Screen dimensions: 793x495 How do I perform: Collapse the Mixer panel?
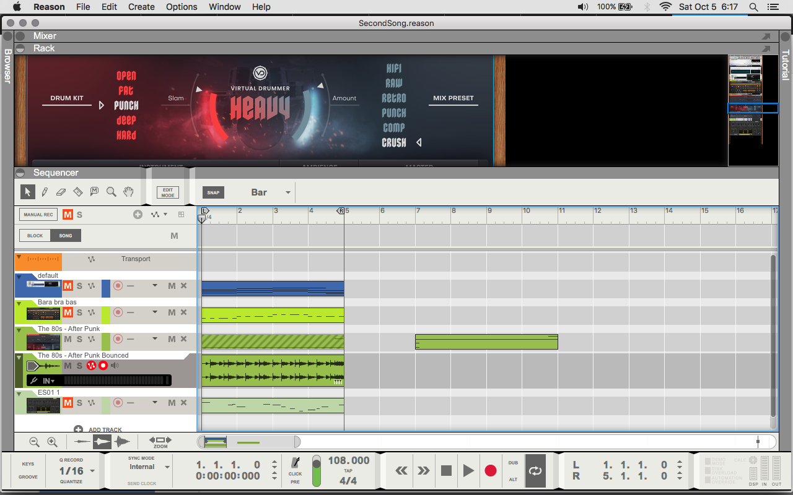click(x=20, y=36)
